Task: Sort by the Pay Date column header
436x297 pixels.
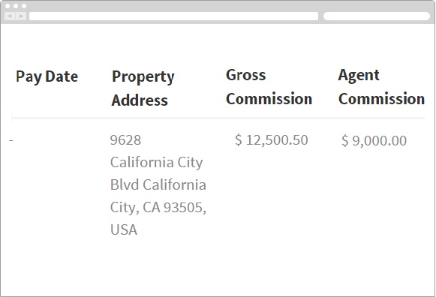Action: (x=47, y=76)
